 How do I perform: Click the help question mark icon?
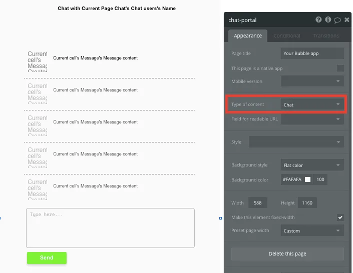point(318,20)
